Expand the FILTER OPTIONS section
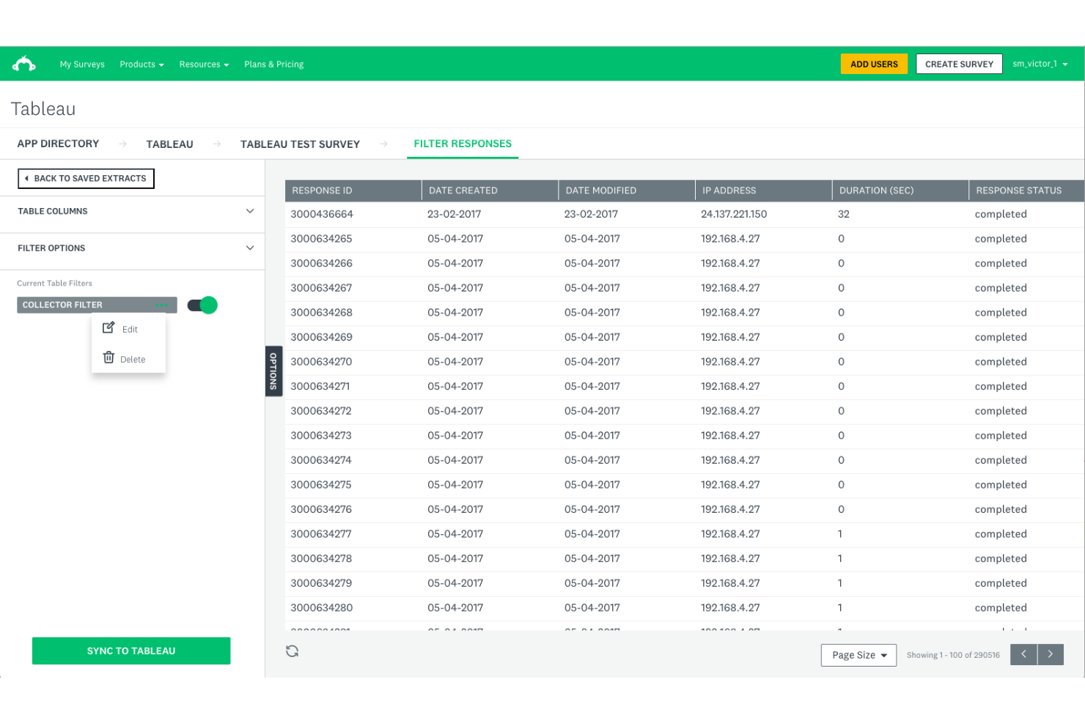The width and height of the screenshot is (1085, 723). coord(249,248)
